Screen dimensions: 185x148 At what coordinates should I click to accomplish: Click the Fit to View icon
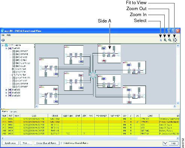(x=175, y=40)
